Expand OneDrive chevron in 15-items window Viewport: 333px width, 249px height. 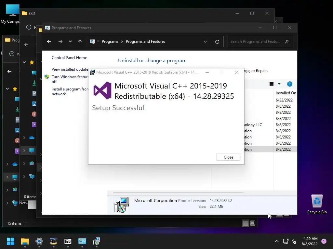[7, 164]
